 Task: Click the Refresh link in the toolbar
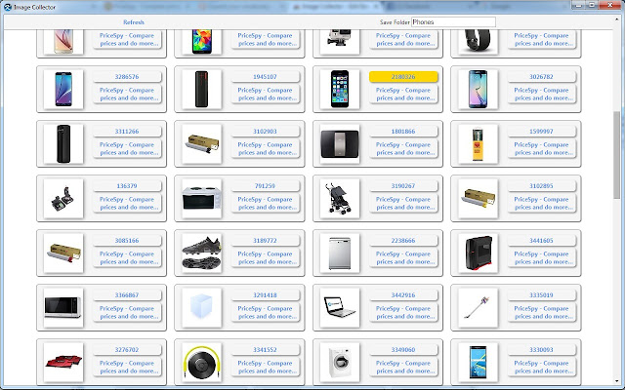(x=134, y=22)
